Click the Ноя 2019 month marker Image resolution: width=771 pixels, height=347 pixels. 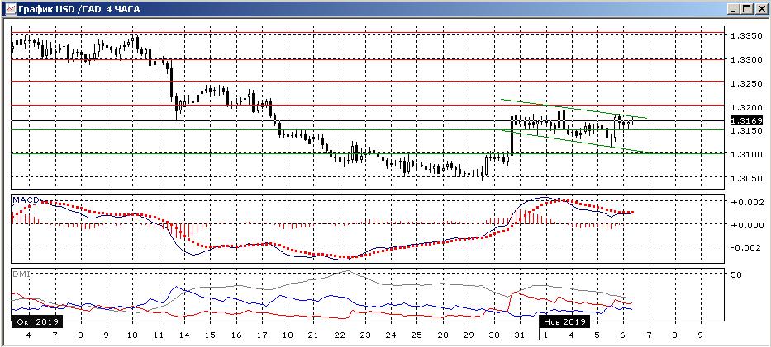[x=564, y=321]
